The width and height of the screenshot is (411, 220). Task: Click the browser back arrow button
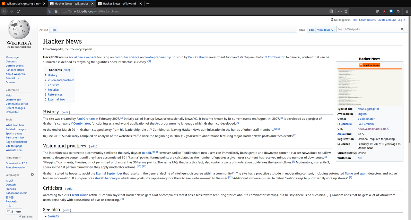(4, 11)
